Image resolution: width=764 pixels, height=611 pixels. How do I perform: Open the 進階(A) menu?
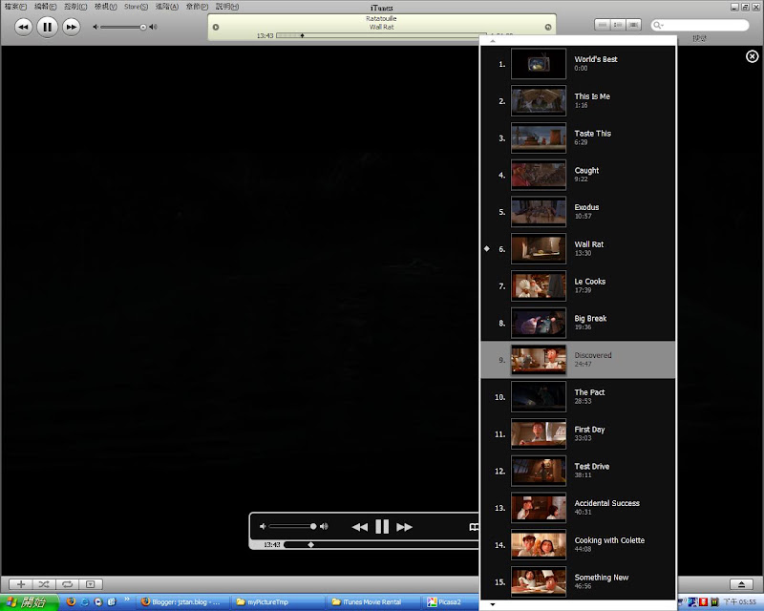166,7
